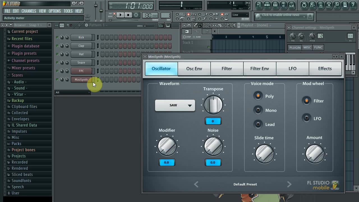Open the FILE menu
359x202 pixels.
tap(8, 11)
